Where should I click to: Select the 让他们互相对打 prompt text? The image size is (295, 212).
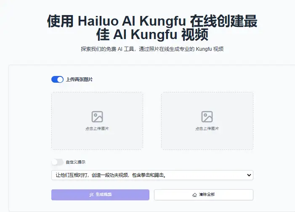111,175
